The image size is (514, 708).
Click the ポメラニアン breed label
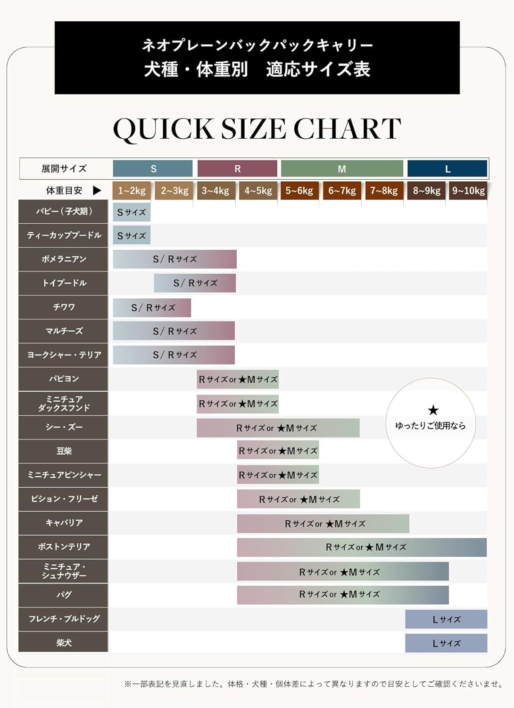coord(63,259)
